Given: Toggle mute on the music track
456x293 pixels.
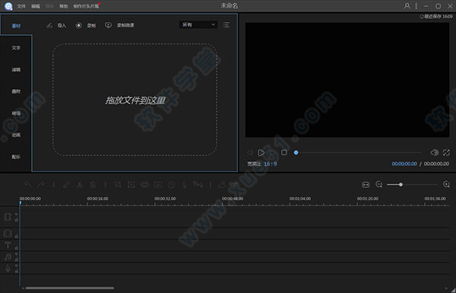Looking at the screenshot, I should coord(17,254).
